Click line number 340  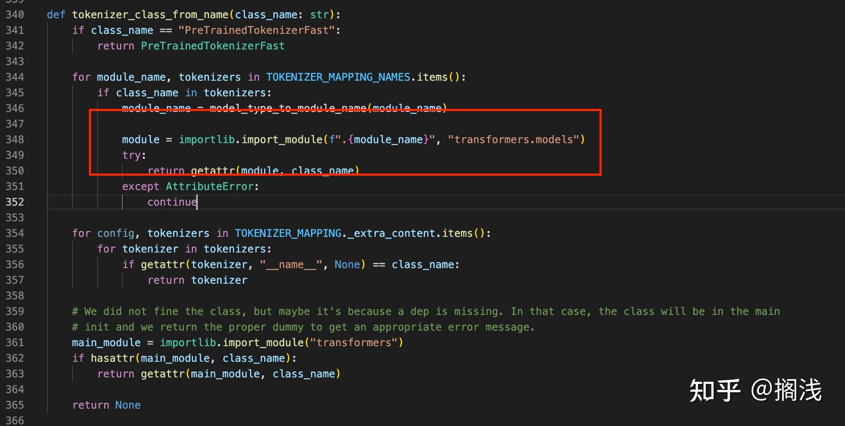pos(14,14)
